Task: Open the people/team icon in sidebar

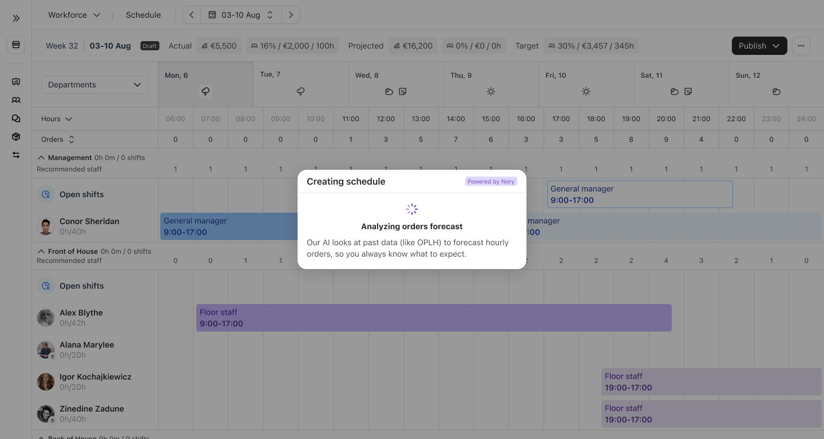Action: pyautogui.click(x=16, y=100)
